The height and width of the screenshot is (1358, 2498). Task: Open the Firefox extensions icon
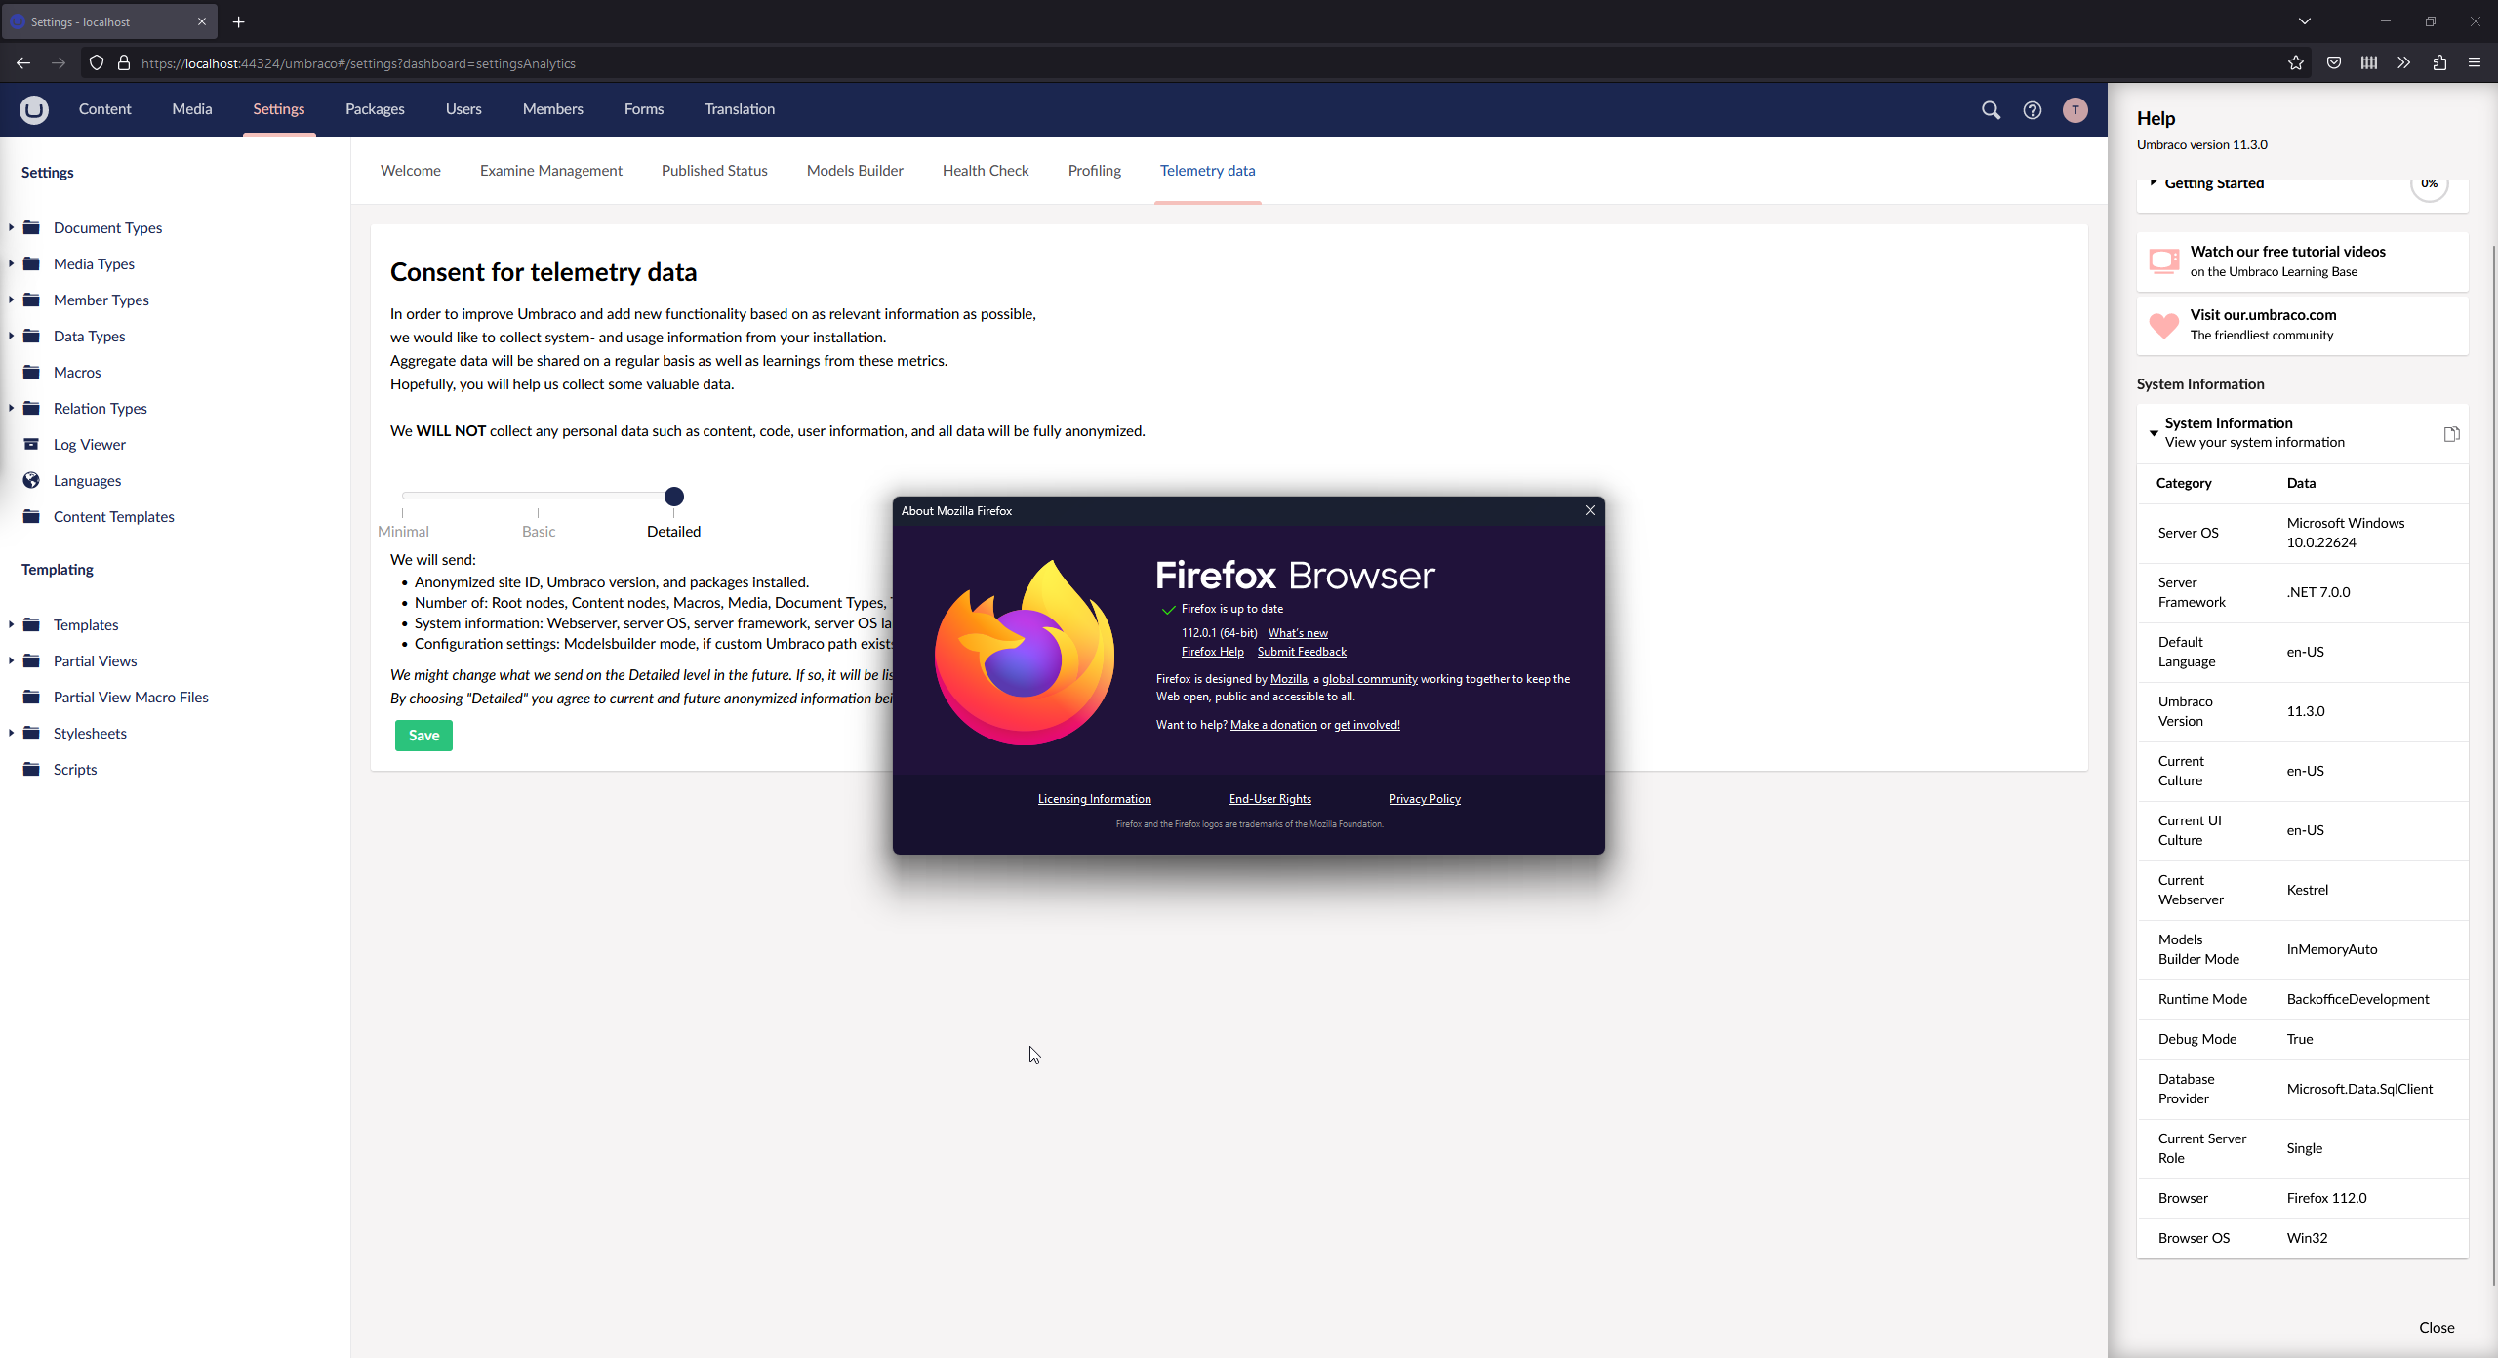click(x=2439, y=62)
